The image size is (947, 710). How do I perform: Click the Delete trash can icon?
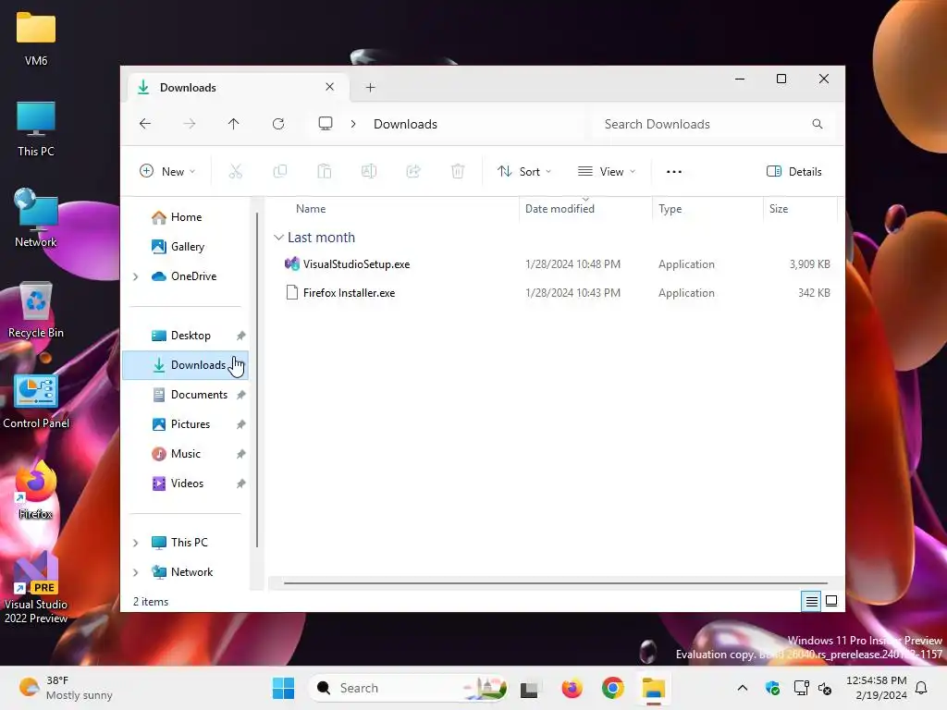click(458, 171)
